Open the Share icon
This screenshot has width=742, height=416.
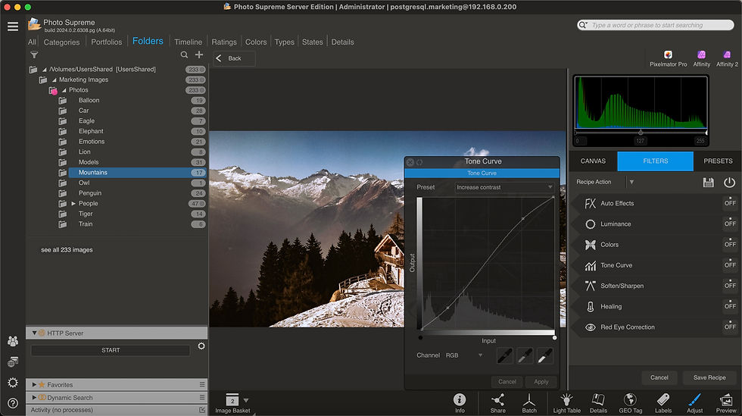(x=497, y=402)
